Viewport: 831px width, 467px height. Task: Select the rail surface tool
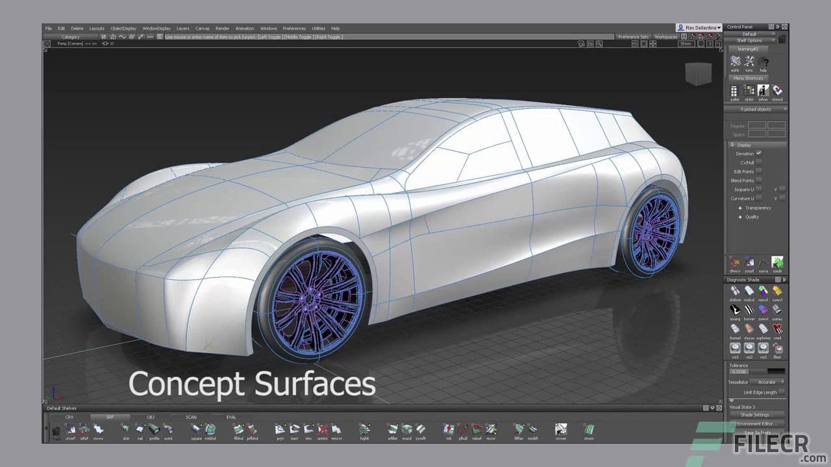click(140, 430)
